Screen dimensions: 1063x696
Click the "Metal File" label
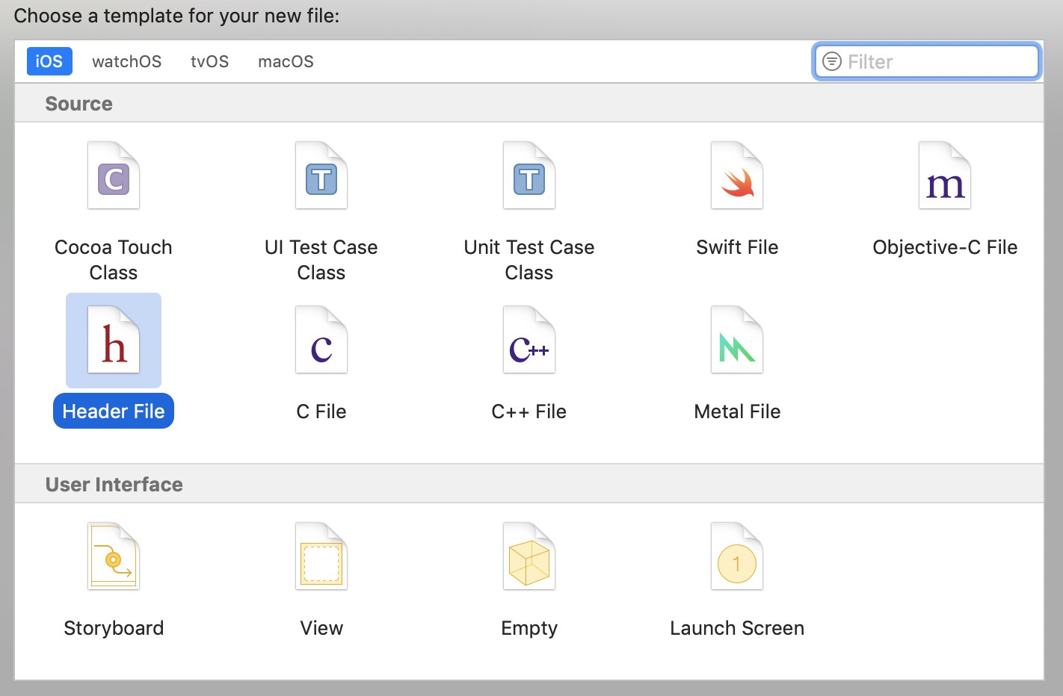point(737,411)
